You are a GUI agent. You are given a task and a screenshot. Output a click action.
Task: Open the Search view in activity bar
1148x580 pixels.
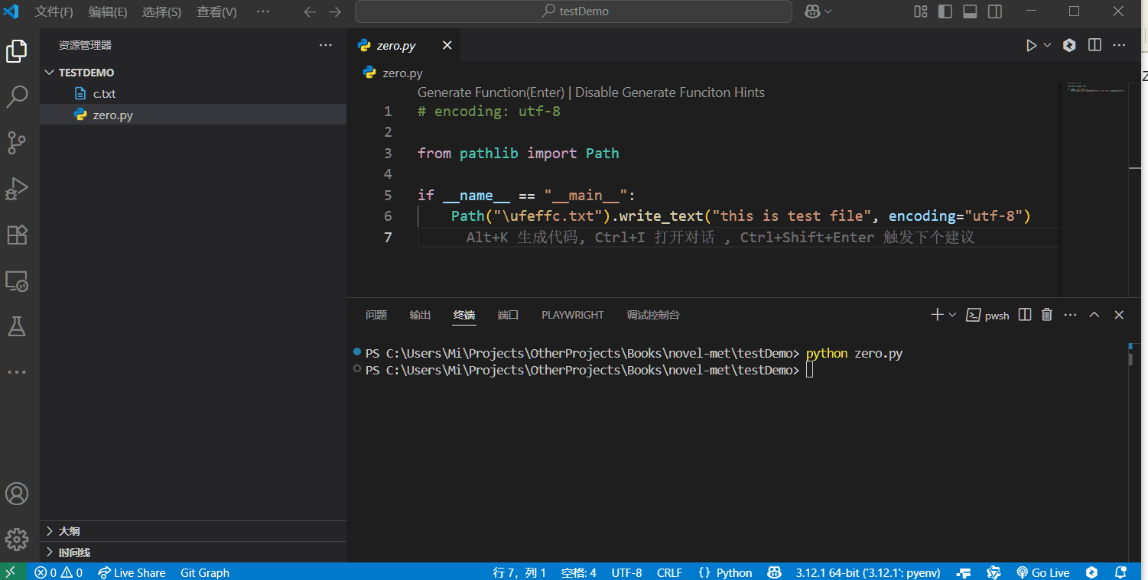tap(17, 96)
